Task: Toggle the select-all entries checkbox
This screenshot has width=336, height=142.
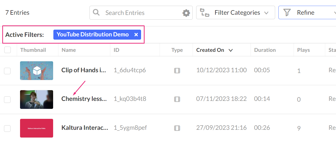Action: 8,50
